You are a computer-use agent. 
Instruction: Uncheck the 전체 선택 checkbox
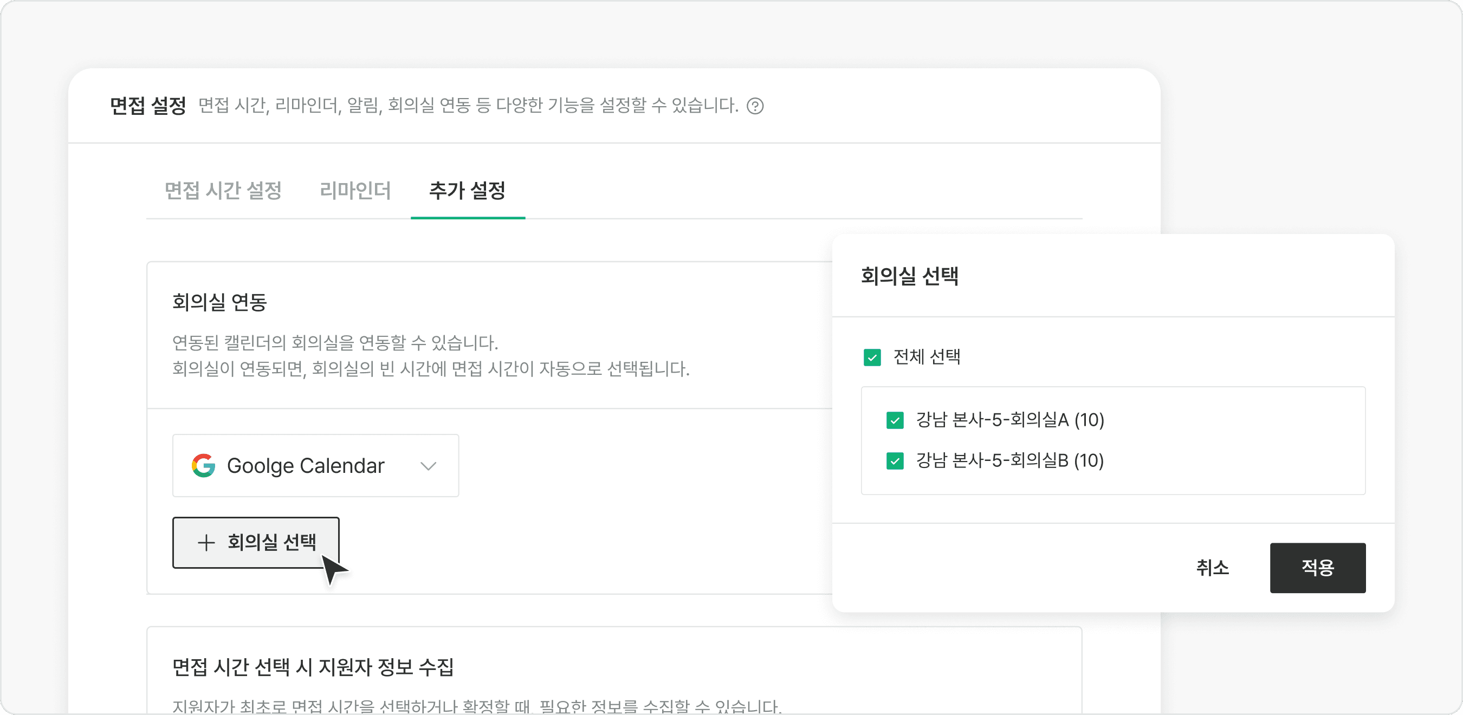[872, 357]
